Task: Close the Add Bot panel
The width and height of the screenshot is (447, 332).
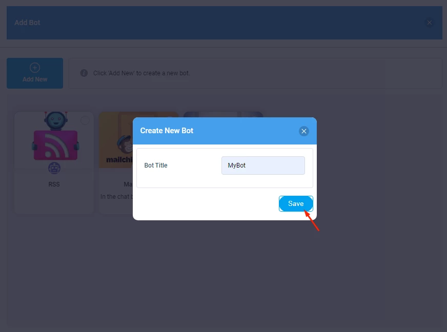Action: [x=429, y=23]
